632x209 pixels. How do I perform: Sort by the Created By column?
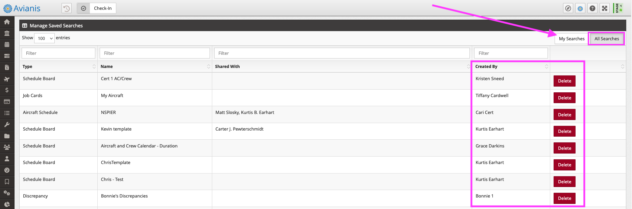[511, 67]
